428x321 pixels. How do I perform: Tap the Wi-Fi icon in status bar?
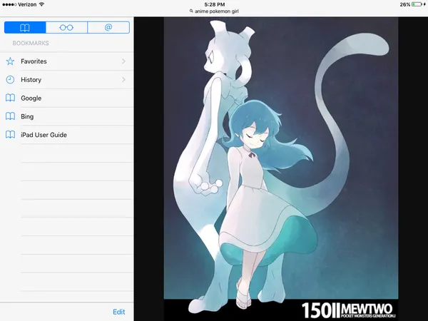click(41, 4)
